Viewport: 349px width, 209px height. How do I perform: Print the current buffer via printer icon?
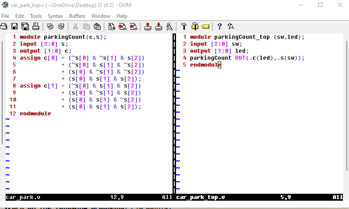[x=35, y=27]
